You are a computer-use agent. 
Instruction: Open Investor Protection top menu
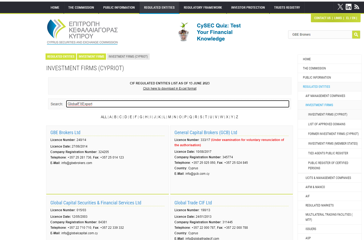tap(248, 8)
